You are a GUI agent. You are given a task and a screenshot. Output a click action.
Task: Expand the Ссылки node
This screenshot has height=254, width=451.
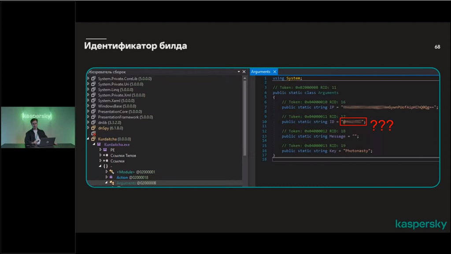pos(100,160)
